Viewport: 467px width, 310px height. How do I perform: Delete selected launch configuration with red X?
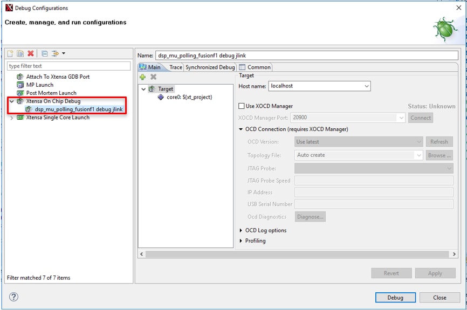point(31,53)
